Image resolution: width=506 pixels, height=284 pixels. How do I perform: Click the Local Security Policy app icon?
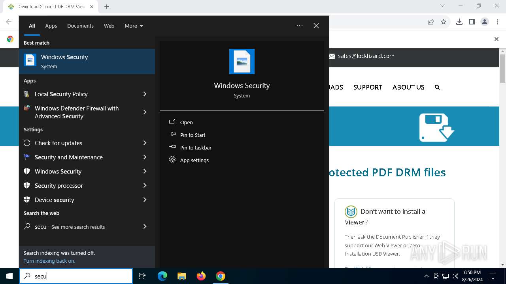tap(26, 94)
